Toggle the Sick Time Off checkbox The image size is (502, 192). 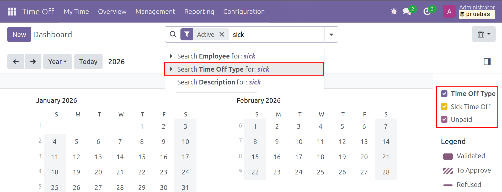[444, 106]
